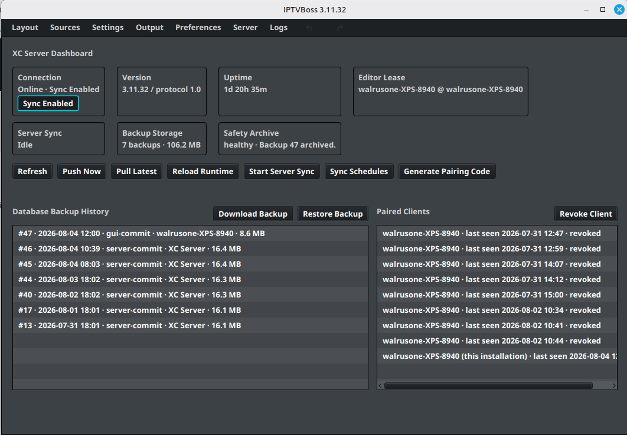The image size is (627, 435).
Task: Click Pull Latest button
Action: pyautogui.click(x=136, y=172)
